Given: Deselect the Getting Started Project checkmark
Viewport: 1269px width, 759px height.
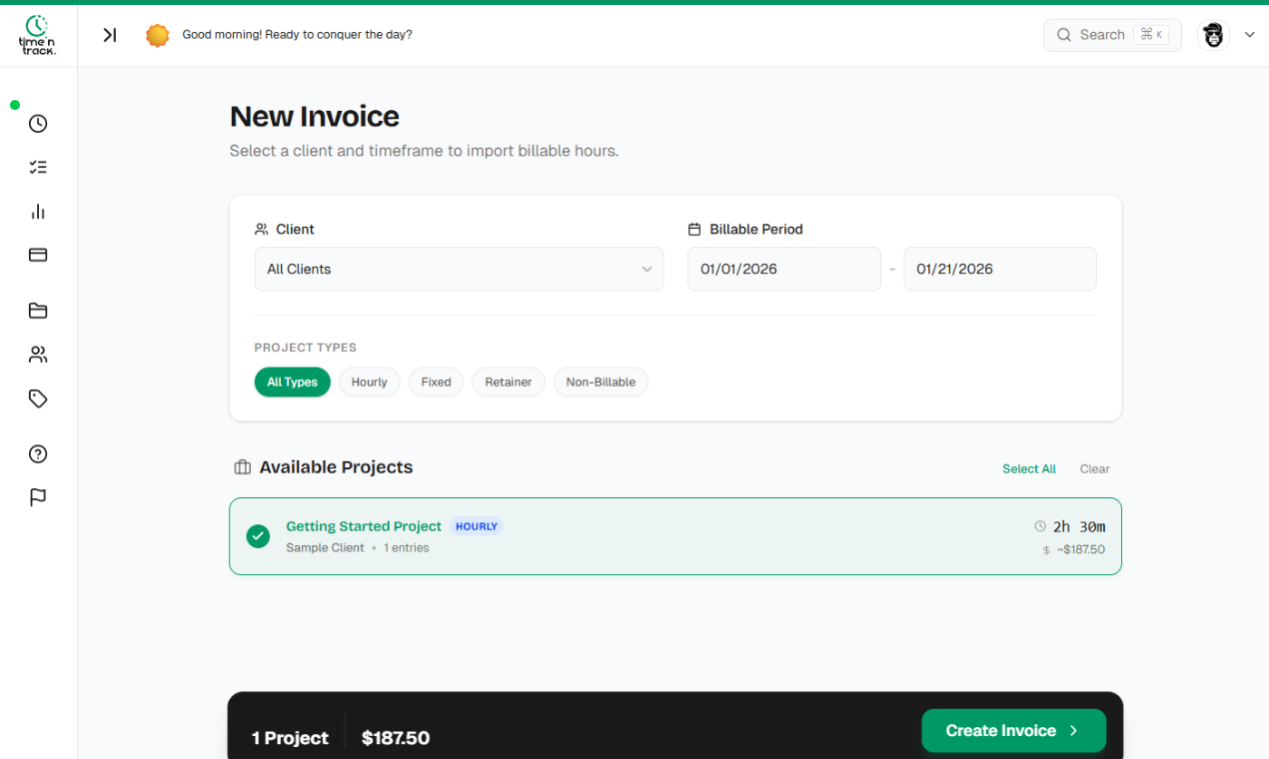Looking at the screenshot, I should point(258,536).
